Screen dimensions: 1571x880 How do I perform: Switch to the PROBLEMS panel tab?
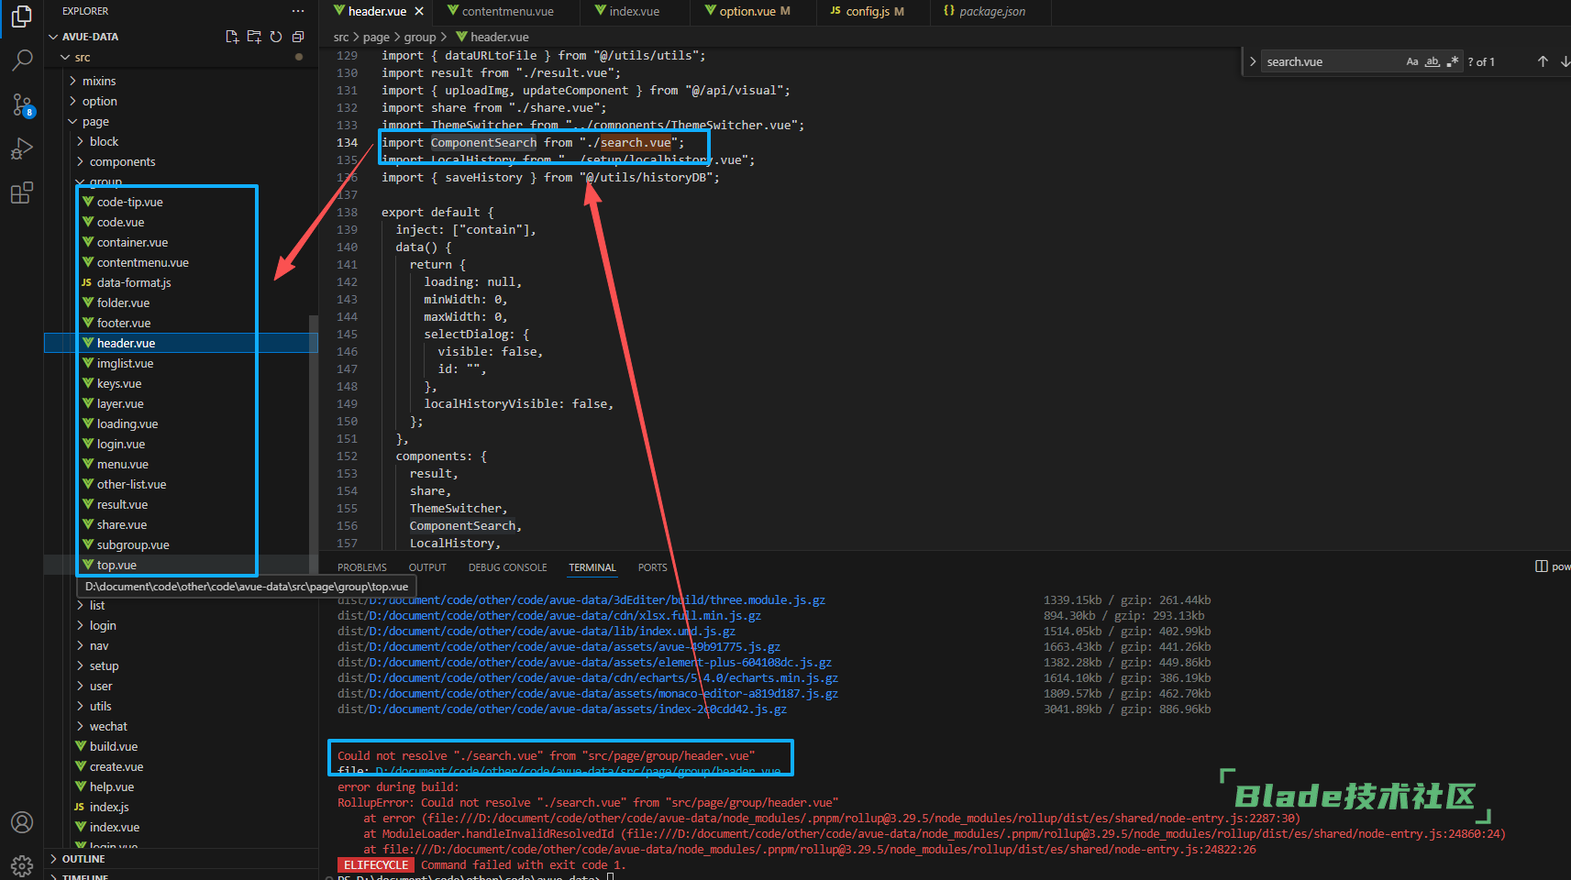pyautogui.click(x=361, y=567)
